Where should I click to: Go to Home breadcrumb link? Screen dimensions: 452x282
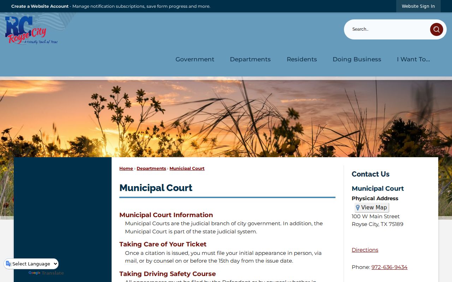pyautogui.click(x=126, y=168)
